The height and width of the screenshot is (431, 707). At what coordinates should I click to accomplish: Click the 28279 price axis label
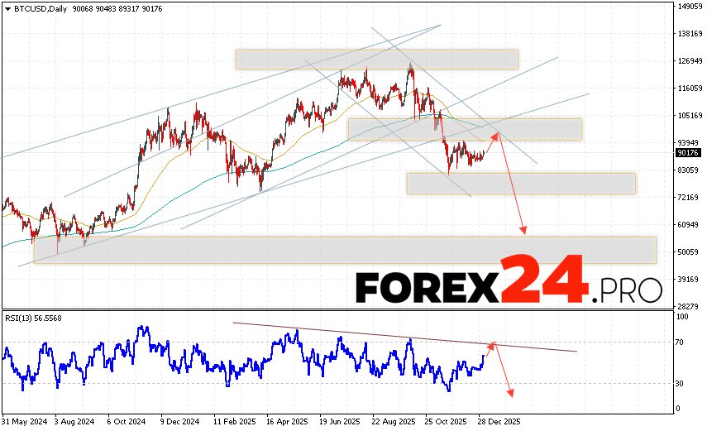coord(688,306)
